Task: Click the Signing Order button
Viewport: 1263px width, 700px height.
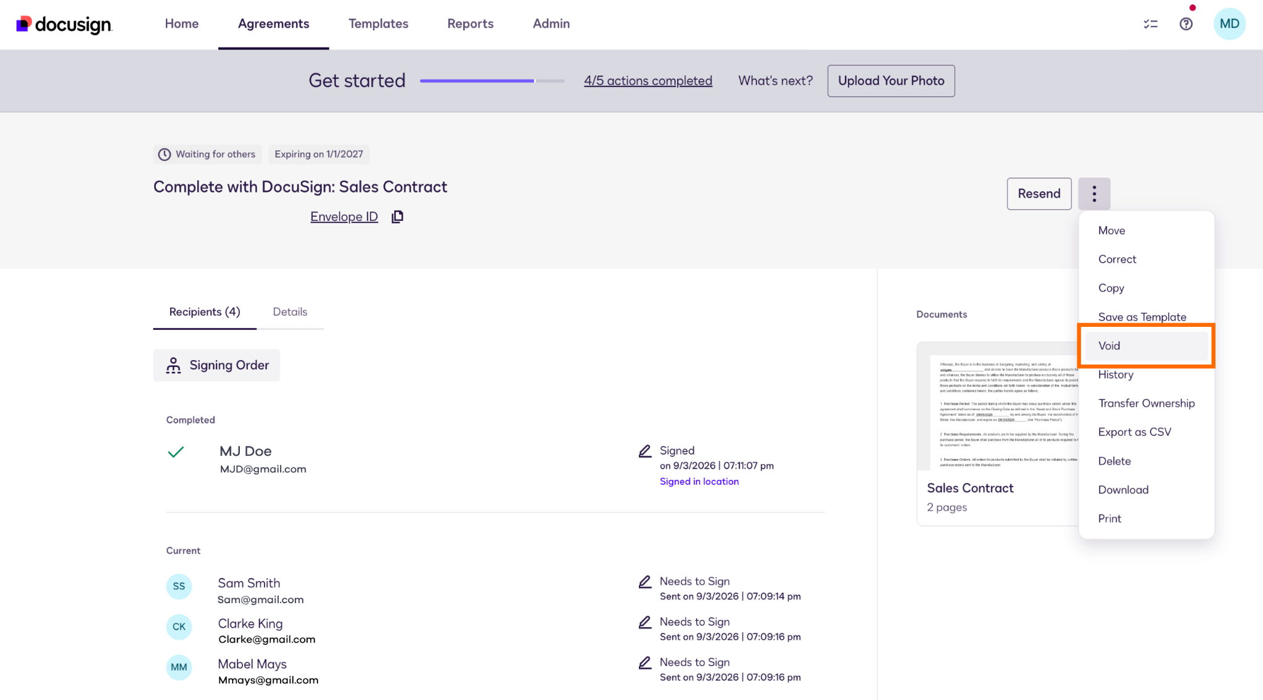Action: [216, 365]
